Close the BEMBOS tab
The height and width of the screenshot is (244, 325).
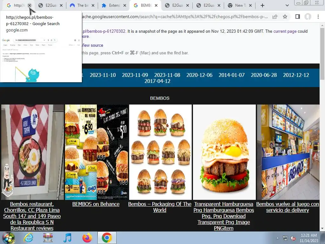pyautogui.click(x=156, y=5)
